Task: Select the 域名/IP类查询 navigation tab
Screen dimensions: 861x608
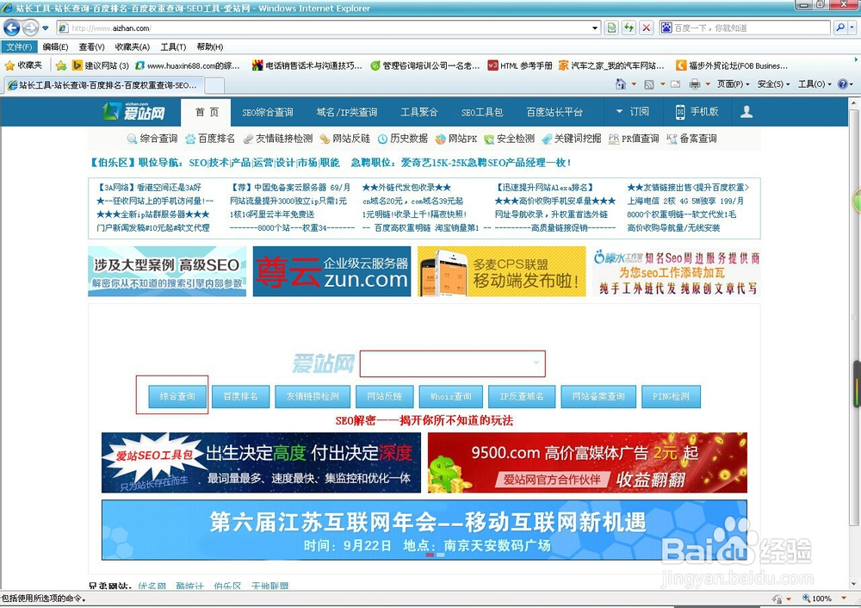Action: [x=347, y=111]
